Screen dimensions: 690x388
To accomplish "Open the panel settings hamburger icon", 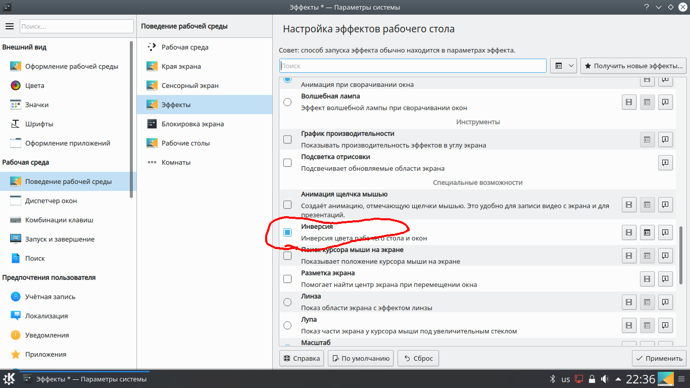I will [x=682, y=379].
